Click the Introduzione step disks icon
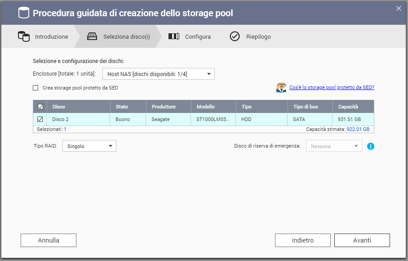The width and height of the screenshot is (408, 261). (x=23, y=36)
